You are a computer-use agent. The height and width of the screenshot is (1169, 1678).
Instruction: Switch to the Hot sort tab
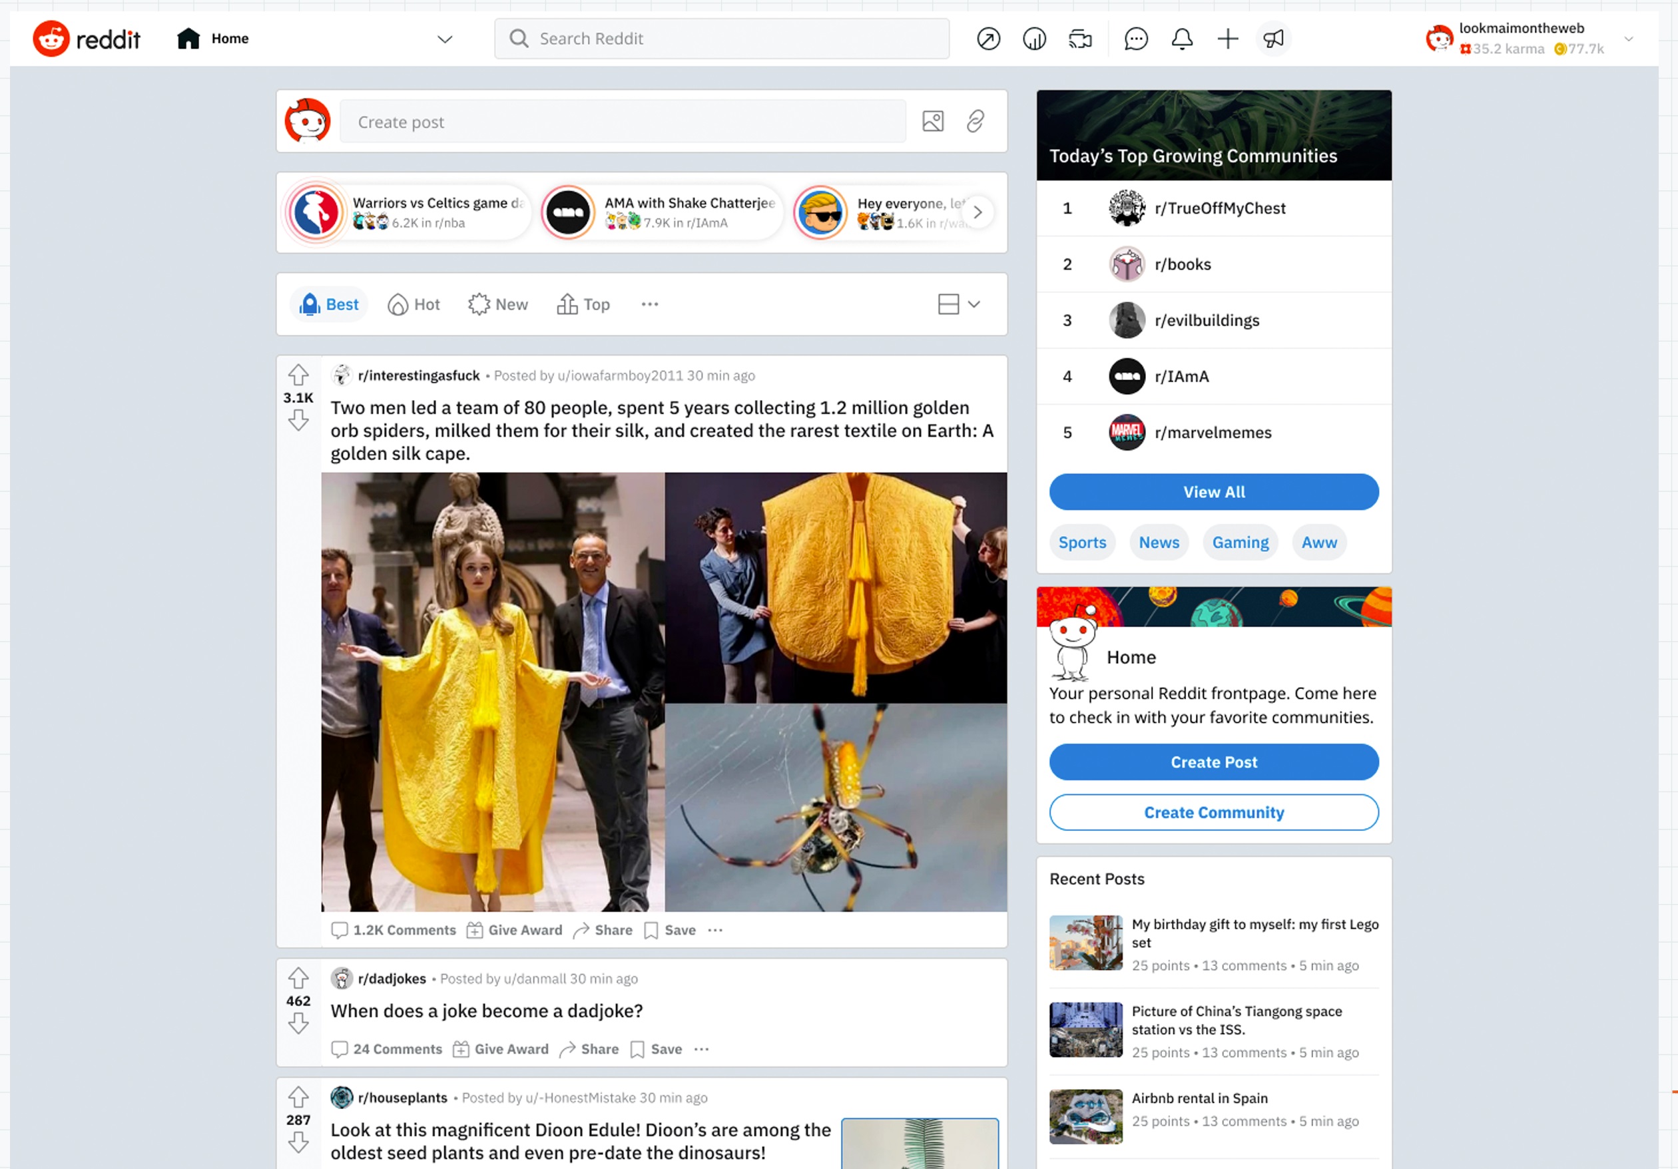click(414, 304)
